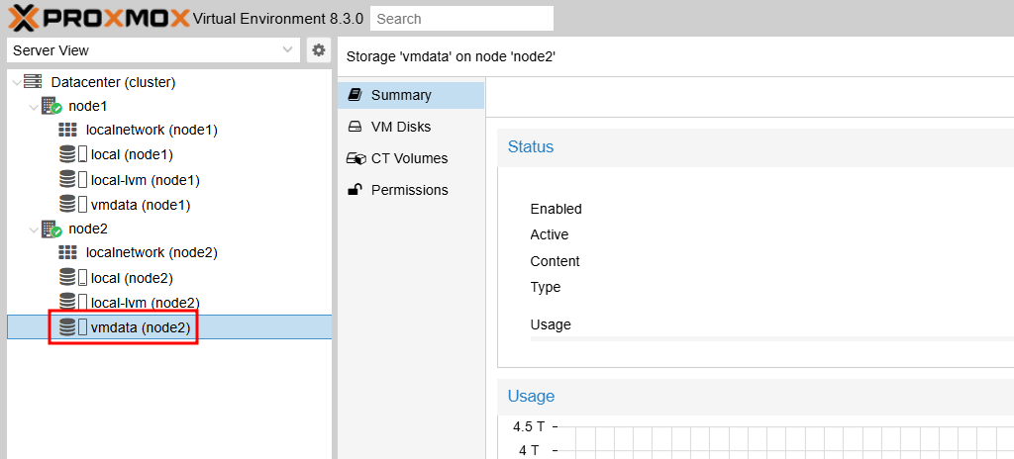Click the VM Disks drive icon
Screen dimensions: 1014x459
coord(355,127)
